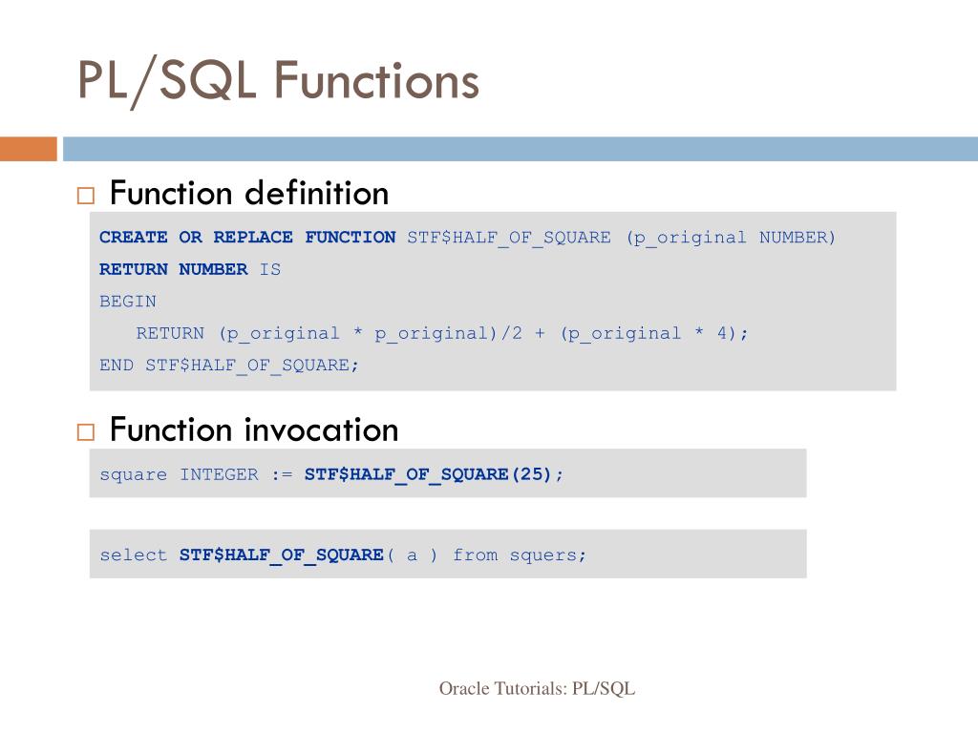Click the square INTEGER := declaration text

tap(196, 474)
